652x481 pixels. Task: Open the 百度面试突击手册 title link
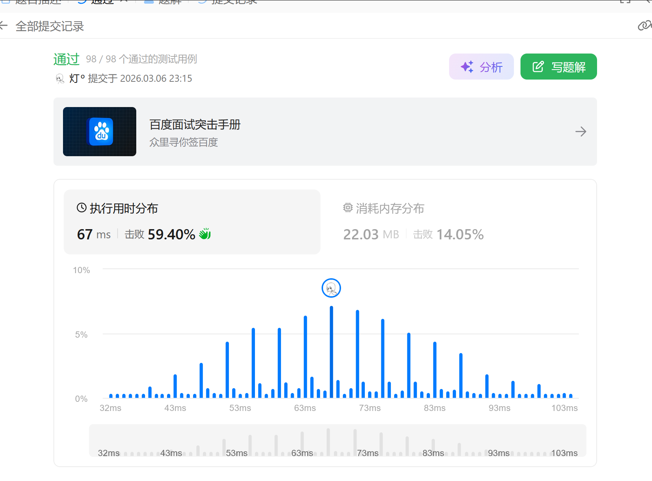coord(195,125)
